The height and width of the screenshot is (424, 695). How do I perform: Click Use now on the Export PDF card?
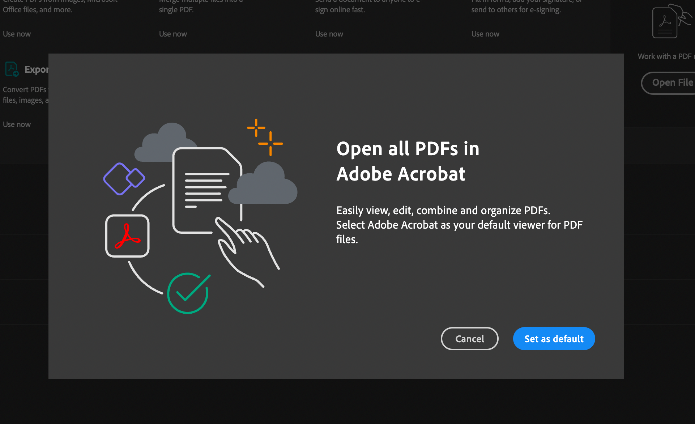16,124
